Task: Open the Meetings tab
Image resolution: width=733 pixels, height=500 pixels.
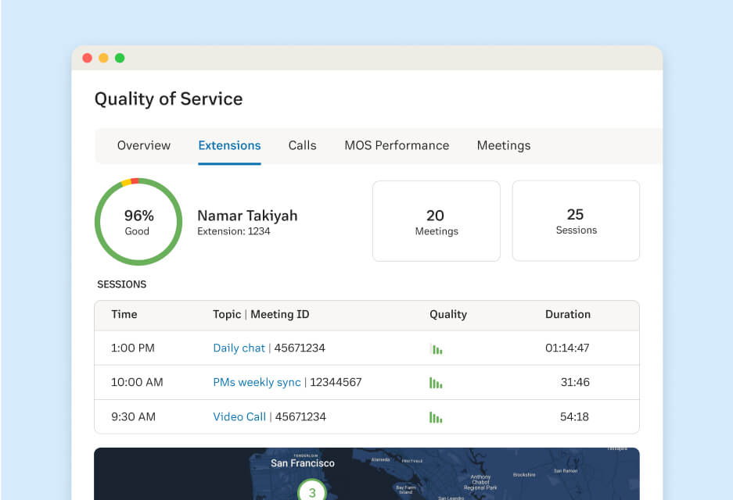Action: [x=504, y=145]
